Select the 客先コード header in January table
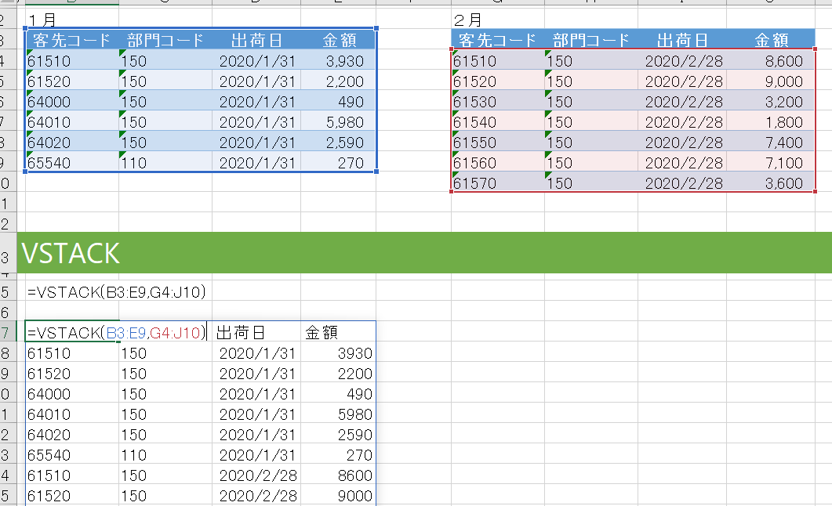 click(71, 40)
